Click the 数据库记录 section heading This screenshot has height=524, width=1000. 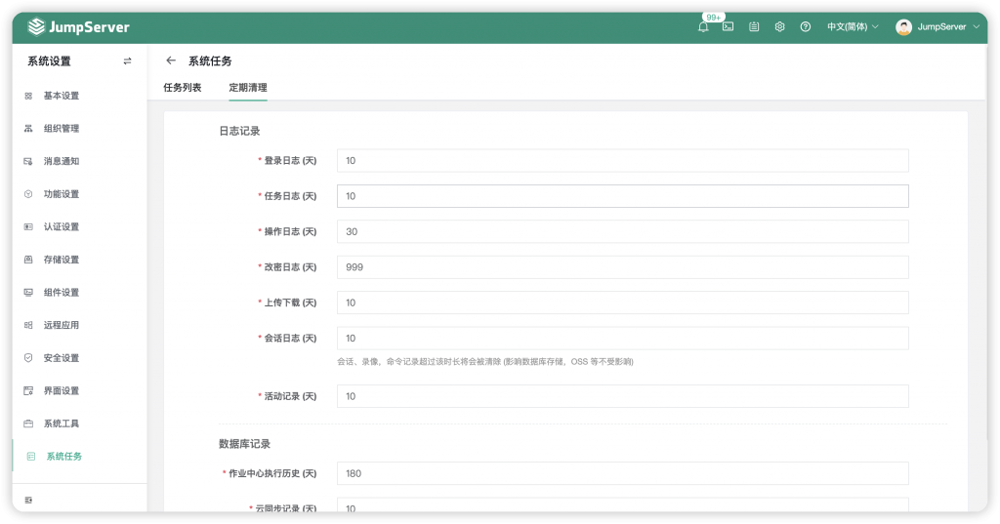tap(244, 444)
